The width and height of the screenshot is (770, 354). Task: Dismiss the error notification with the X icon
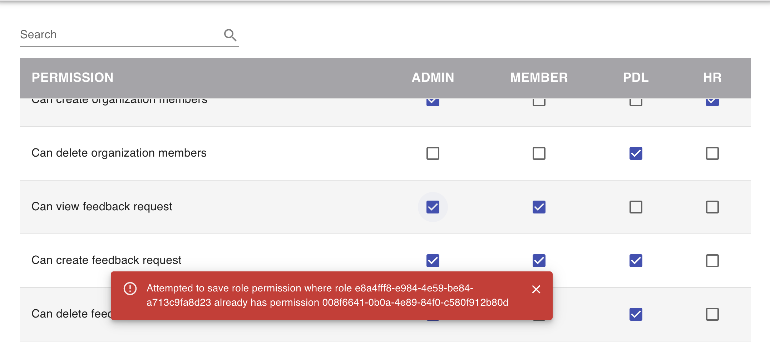coord(536,289)
